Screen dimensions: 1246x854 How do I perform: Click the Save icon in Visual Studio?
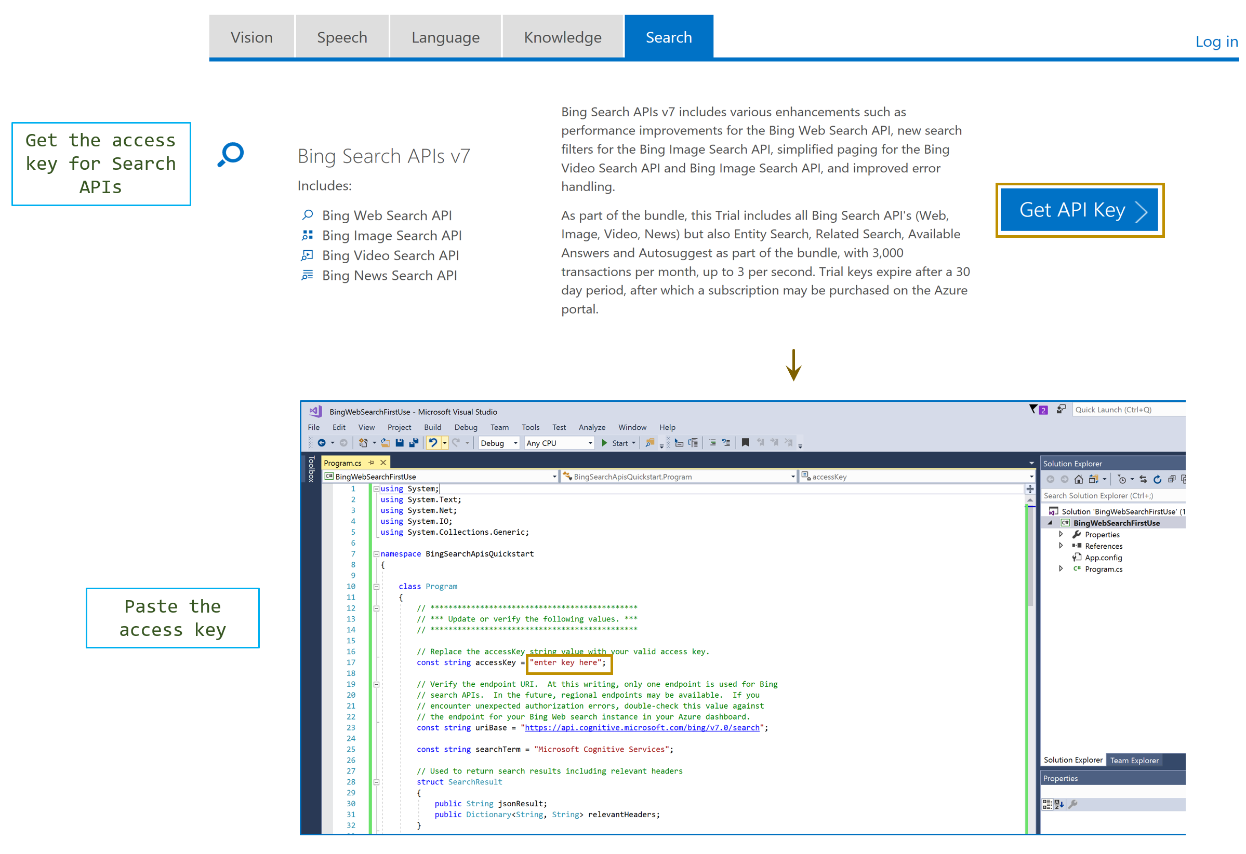[400, 443]
